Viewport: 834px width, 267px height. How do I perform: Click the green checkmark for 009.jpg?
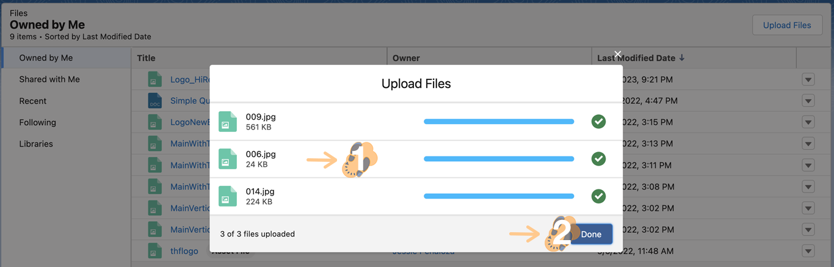click(598, 122)
